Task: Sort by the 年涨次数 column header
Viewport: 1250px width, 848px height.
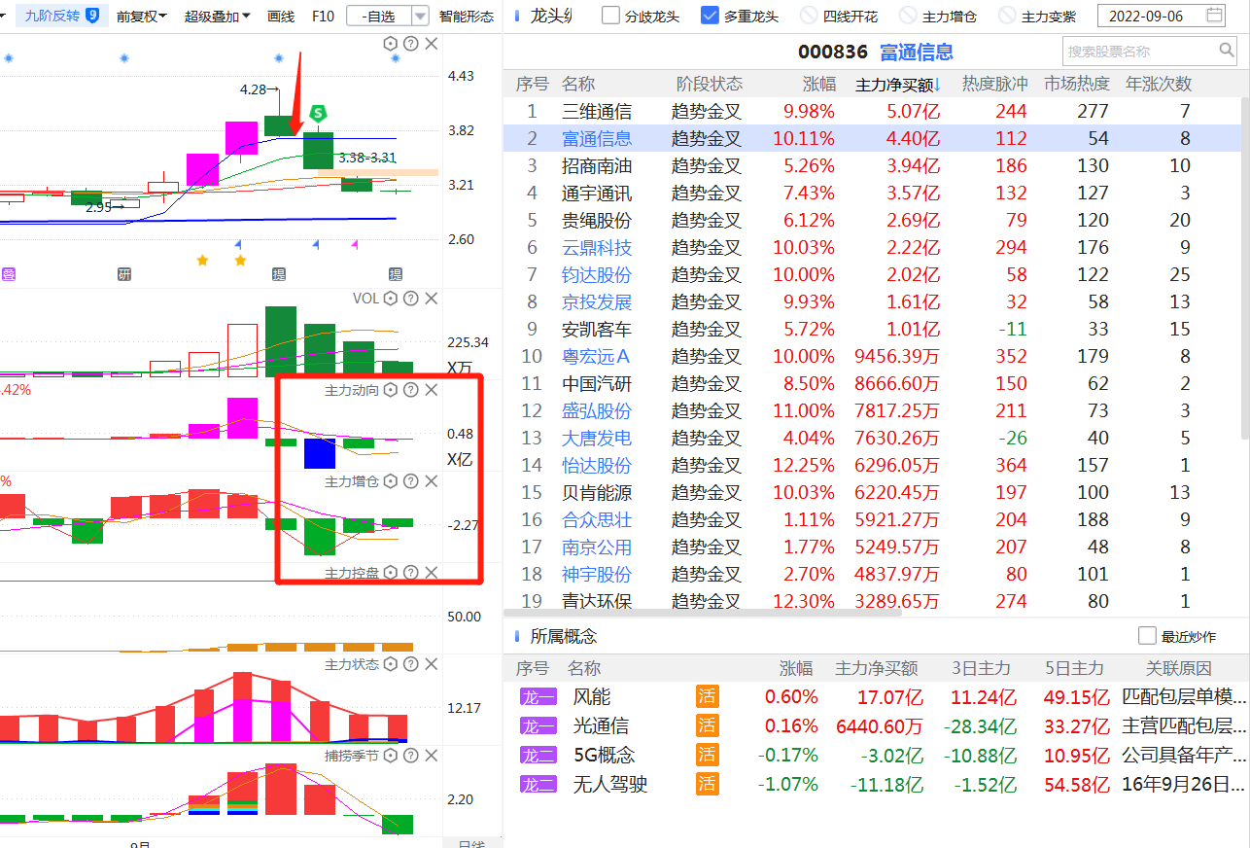Action: pos(1159,85)
